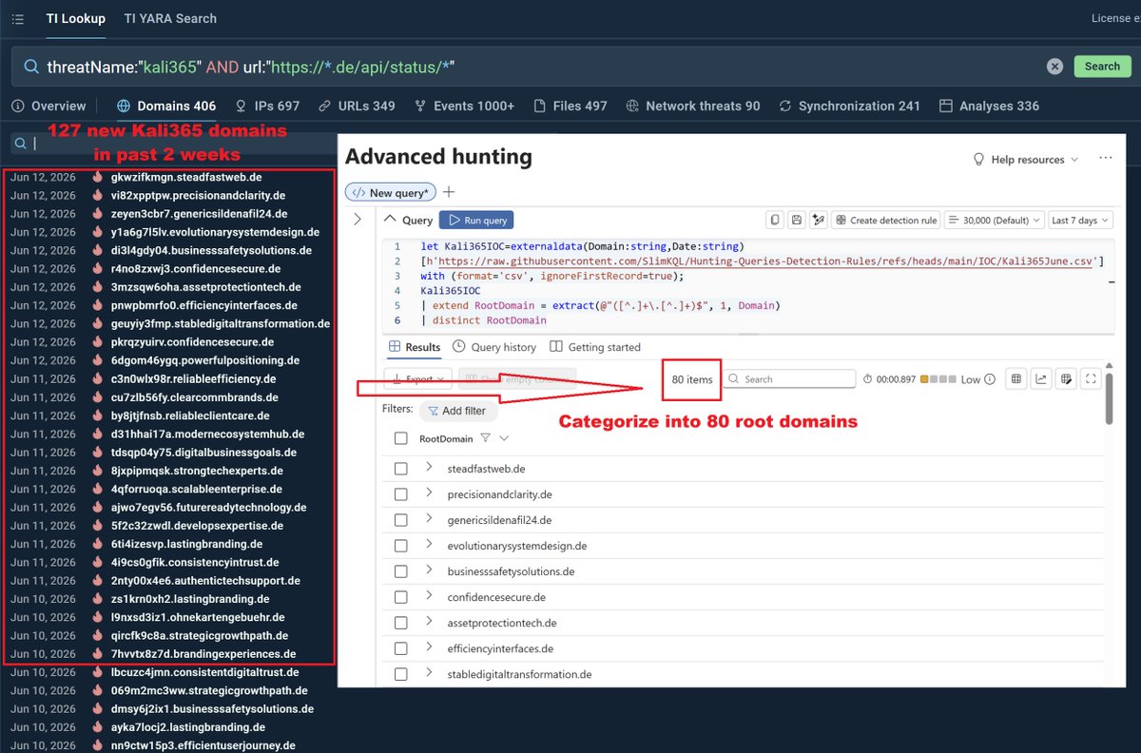Screen dimensions: 1141x753
Task: Open the Overview results tab
Action: [x=48, y=106]
